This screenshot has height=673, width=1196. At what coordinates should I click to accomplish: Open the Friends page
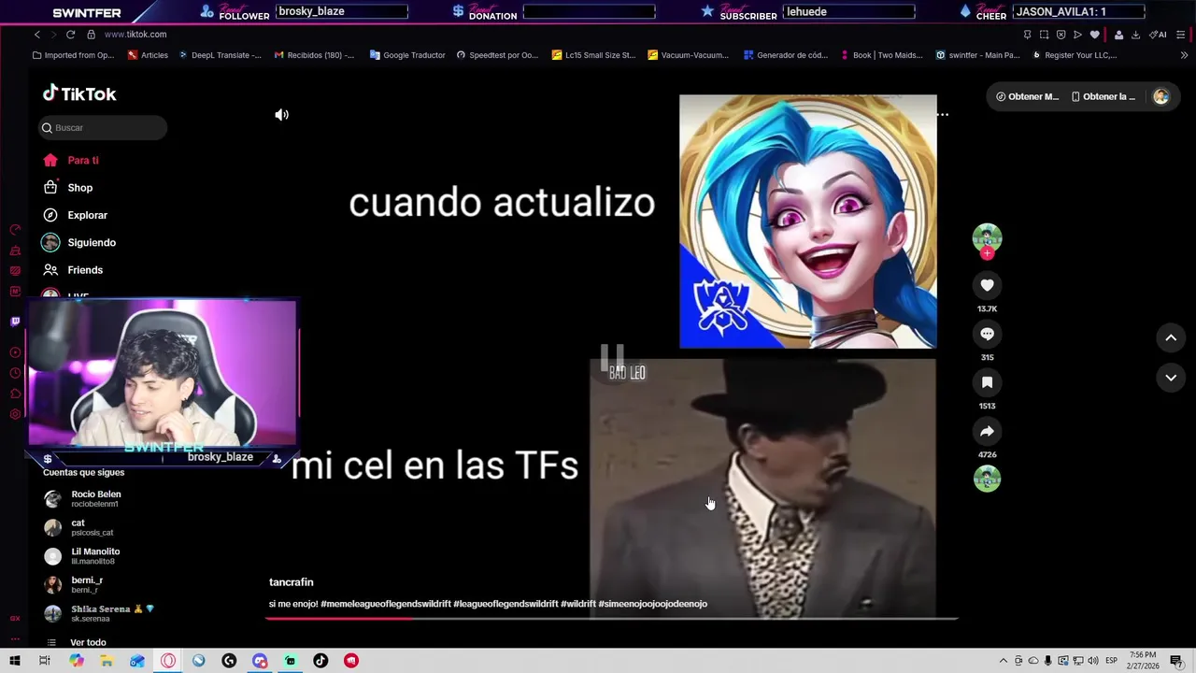(72, 270)
